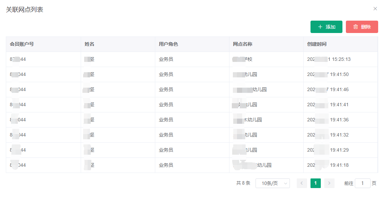Select the row created at 15:25:13
384x197 pixels.
pyautogui.click(x=192, y=59)
